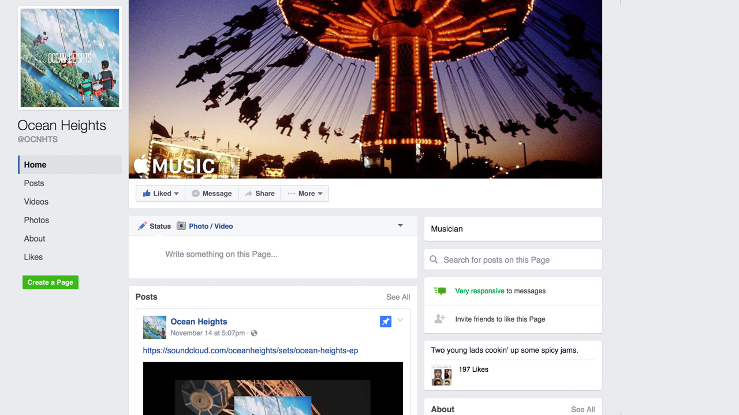This screenshot has width=739, height=415.
Task: Click the friends' likes thumbnail beside 197 Likes
Action: tap(442, 375)
